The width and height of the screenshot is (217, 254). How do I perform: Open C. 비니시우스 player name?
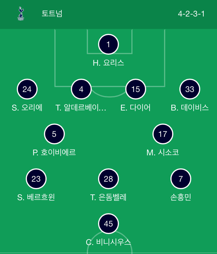click(x=108, y=242)
